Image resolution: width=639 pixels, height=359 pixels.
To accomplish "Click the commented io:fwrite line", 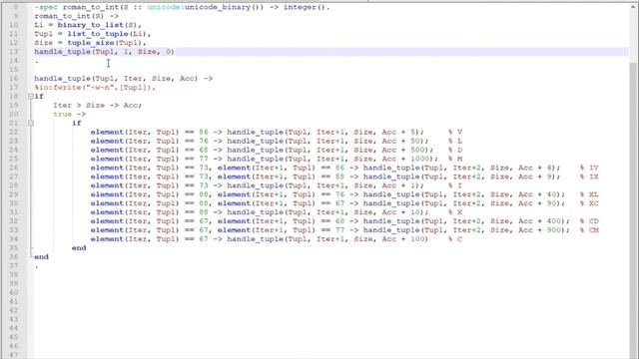I will [95, 88].
